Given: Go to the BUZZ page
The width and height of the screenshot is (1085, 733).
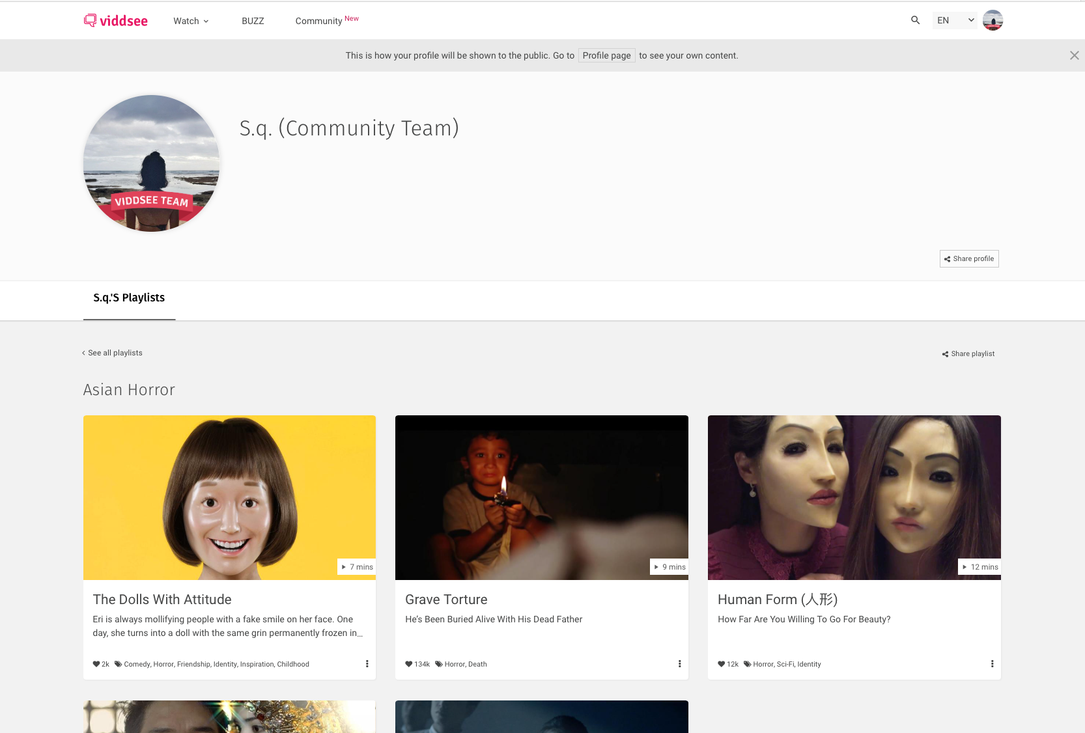Looking at the screenshot, I should coord(253,21).
